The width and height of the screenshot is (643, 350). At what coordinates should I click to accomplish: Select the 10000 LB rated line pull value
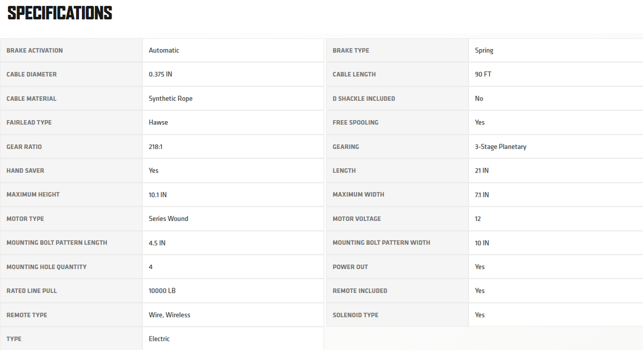point(162,291)
